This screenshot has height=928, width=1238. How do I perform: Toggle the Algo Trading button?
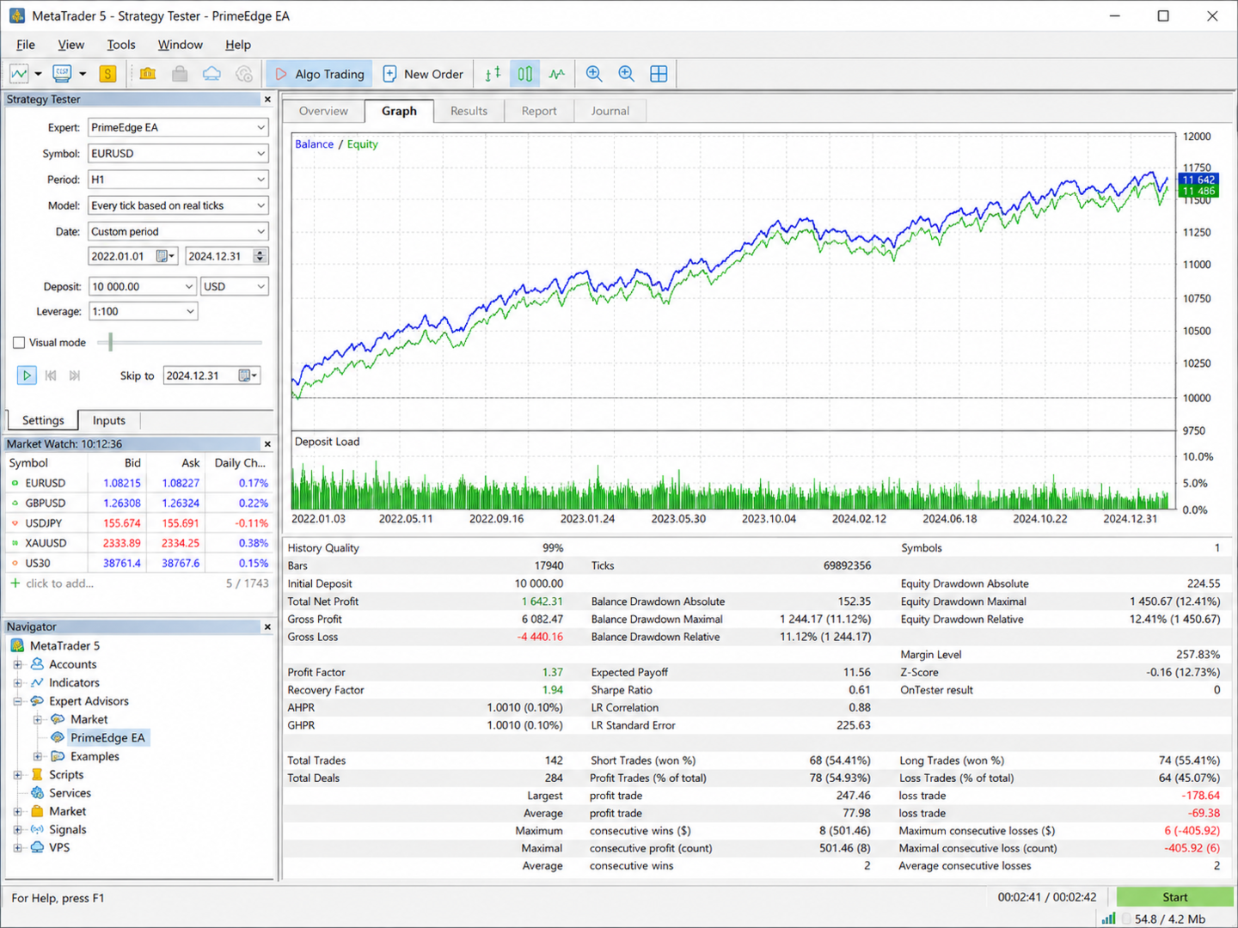click(x=319, y=74)
